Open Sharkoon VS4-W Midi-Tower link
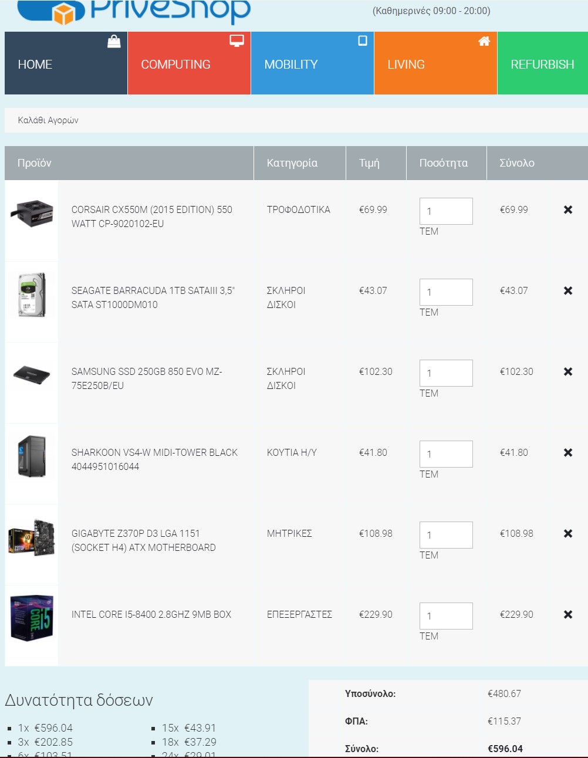588x758 pixels. [x=154, y=459]
